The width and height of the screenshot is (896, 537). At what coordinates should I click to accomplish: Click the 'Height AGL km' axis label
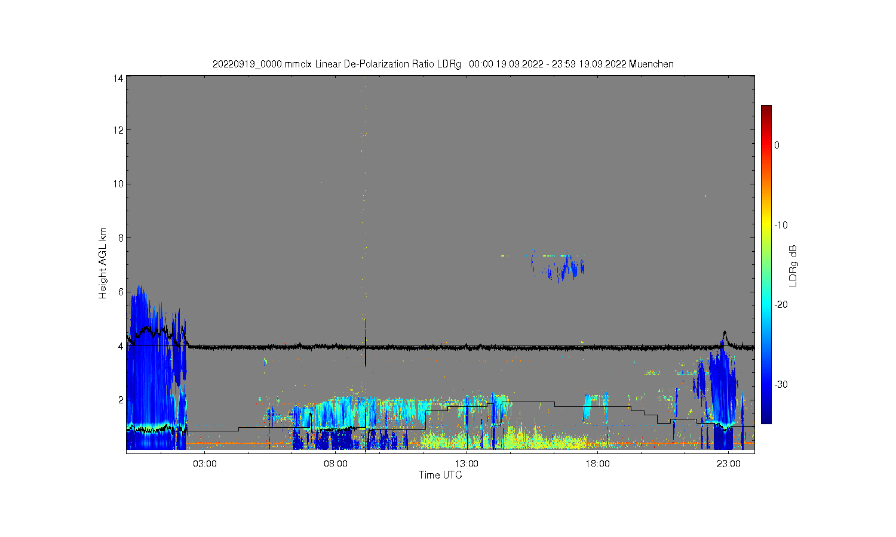(x=103, y=263)
